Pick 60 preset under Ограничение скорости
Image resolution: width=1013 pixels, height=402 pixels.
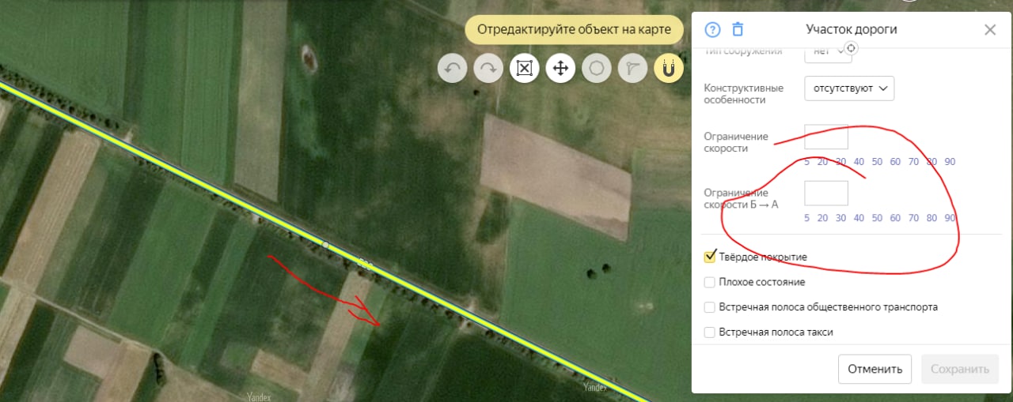895,162
